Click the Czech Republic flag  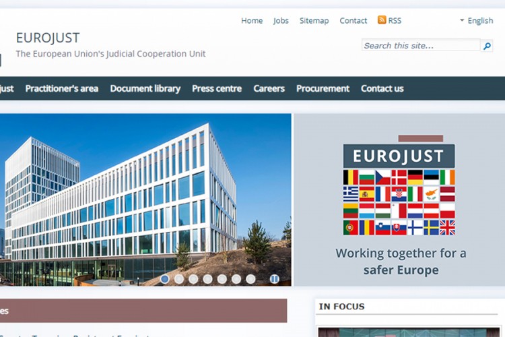383,177
